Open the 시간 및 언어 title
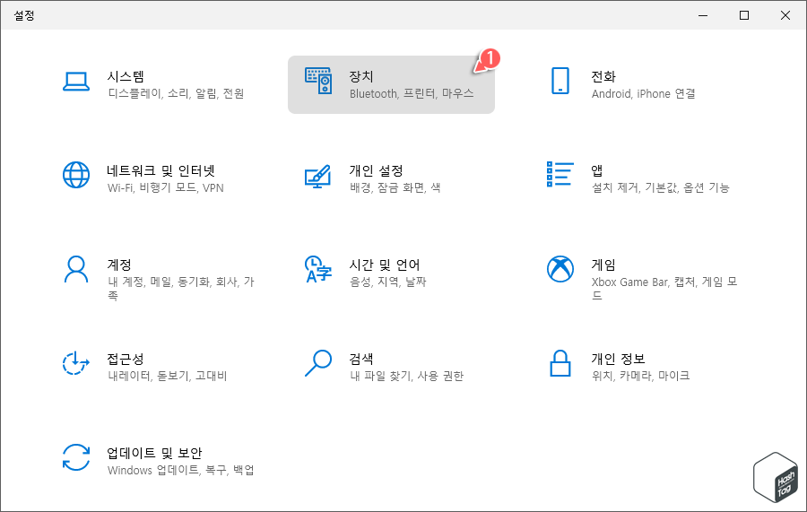 coord(385,265)
